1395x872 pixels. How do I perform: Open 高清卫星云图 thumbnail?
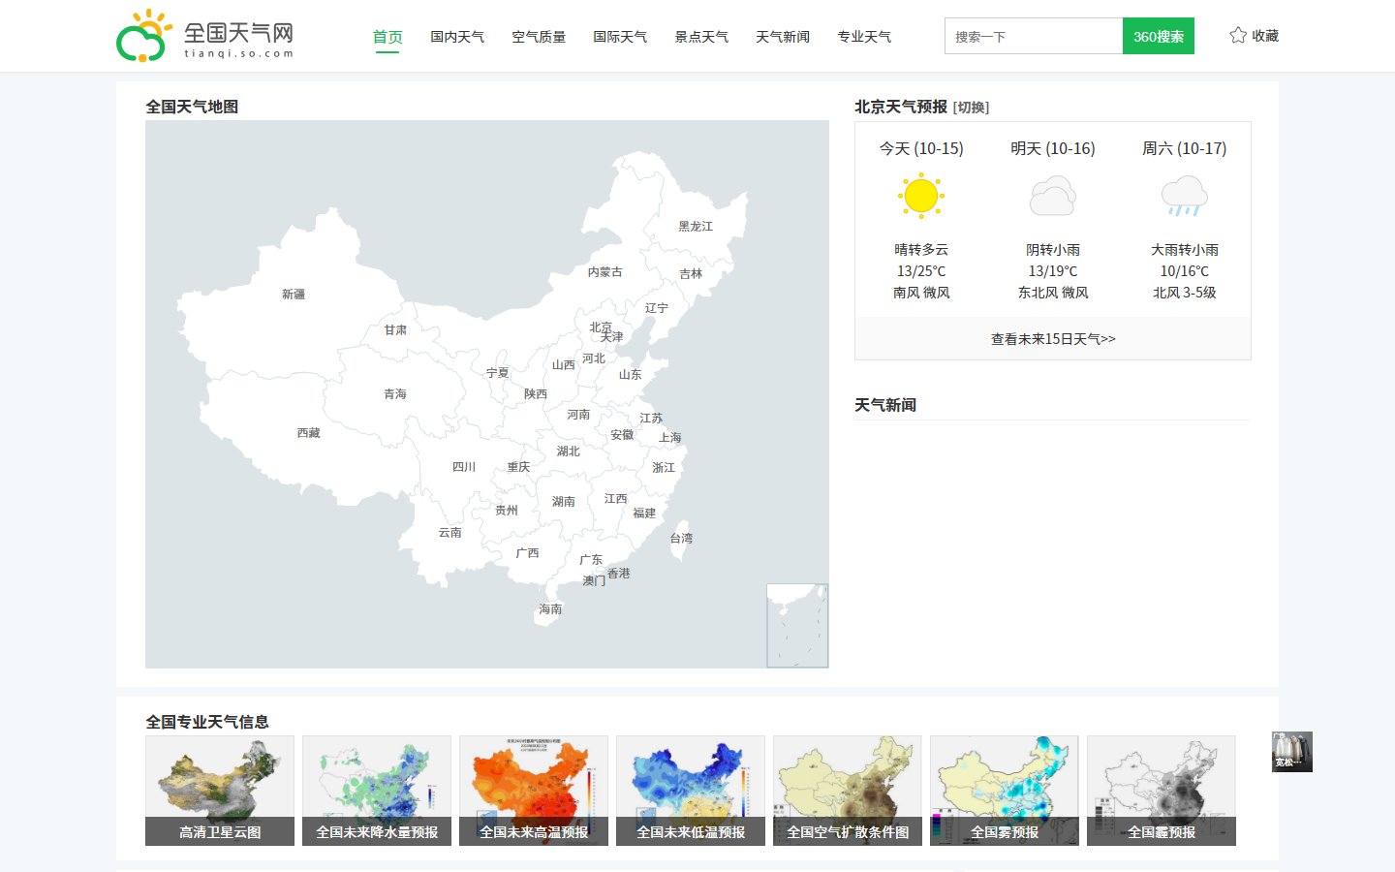click(x=220, y=791)
